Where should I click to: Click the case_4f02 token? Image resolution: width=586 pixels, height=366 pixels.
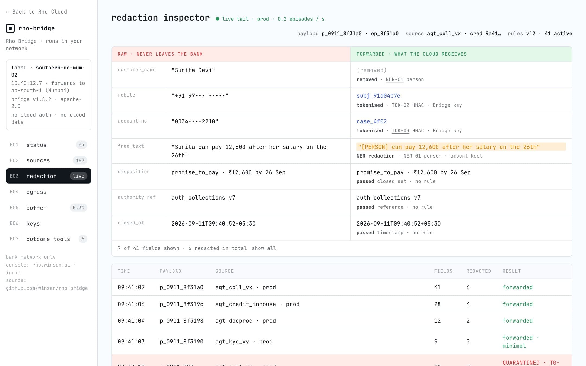click(372, 121)
